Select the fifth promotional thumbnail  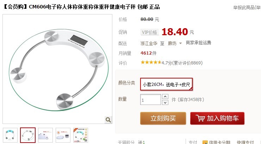81,135
